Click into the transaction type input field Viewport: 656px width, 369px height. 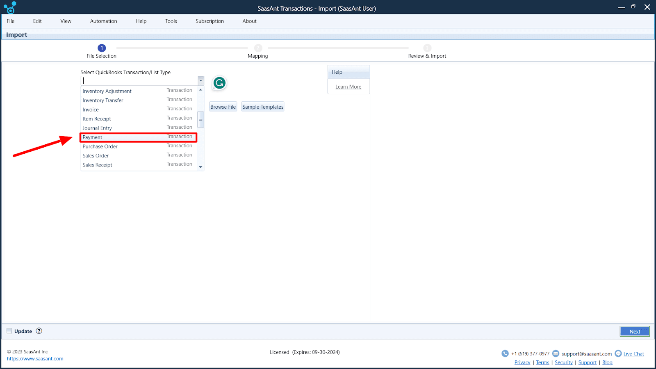coord(139,81)
